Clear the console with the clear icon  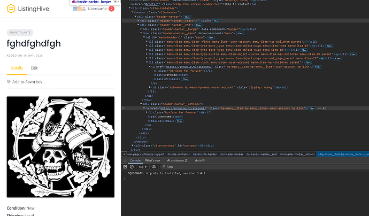click(132, 167)
